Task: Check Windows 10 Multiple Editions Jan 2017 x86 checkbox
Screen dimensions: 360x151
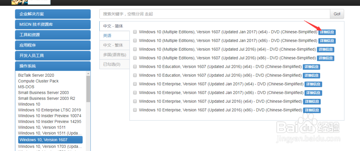Action: 135,40
